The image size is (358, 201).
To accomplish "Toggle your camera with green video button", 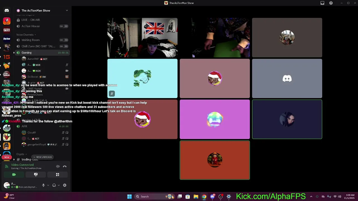I will (14, 174).
